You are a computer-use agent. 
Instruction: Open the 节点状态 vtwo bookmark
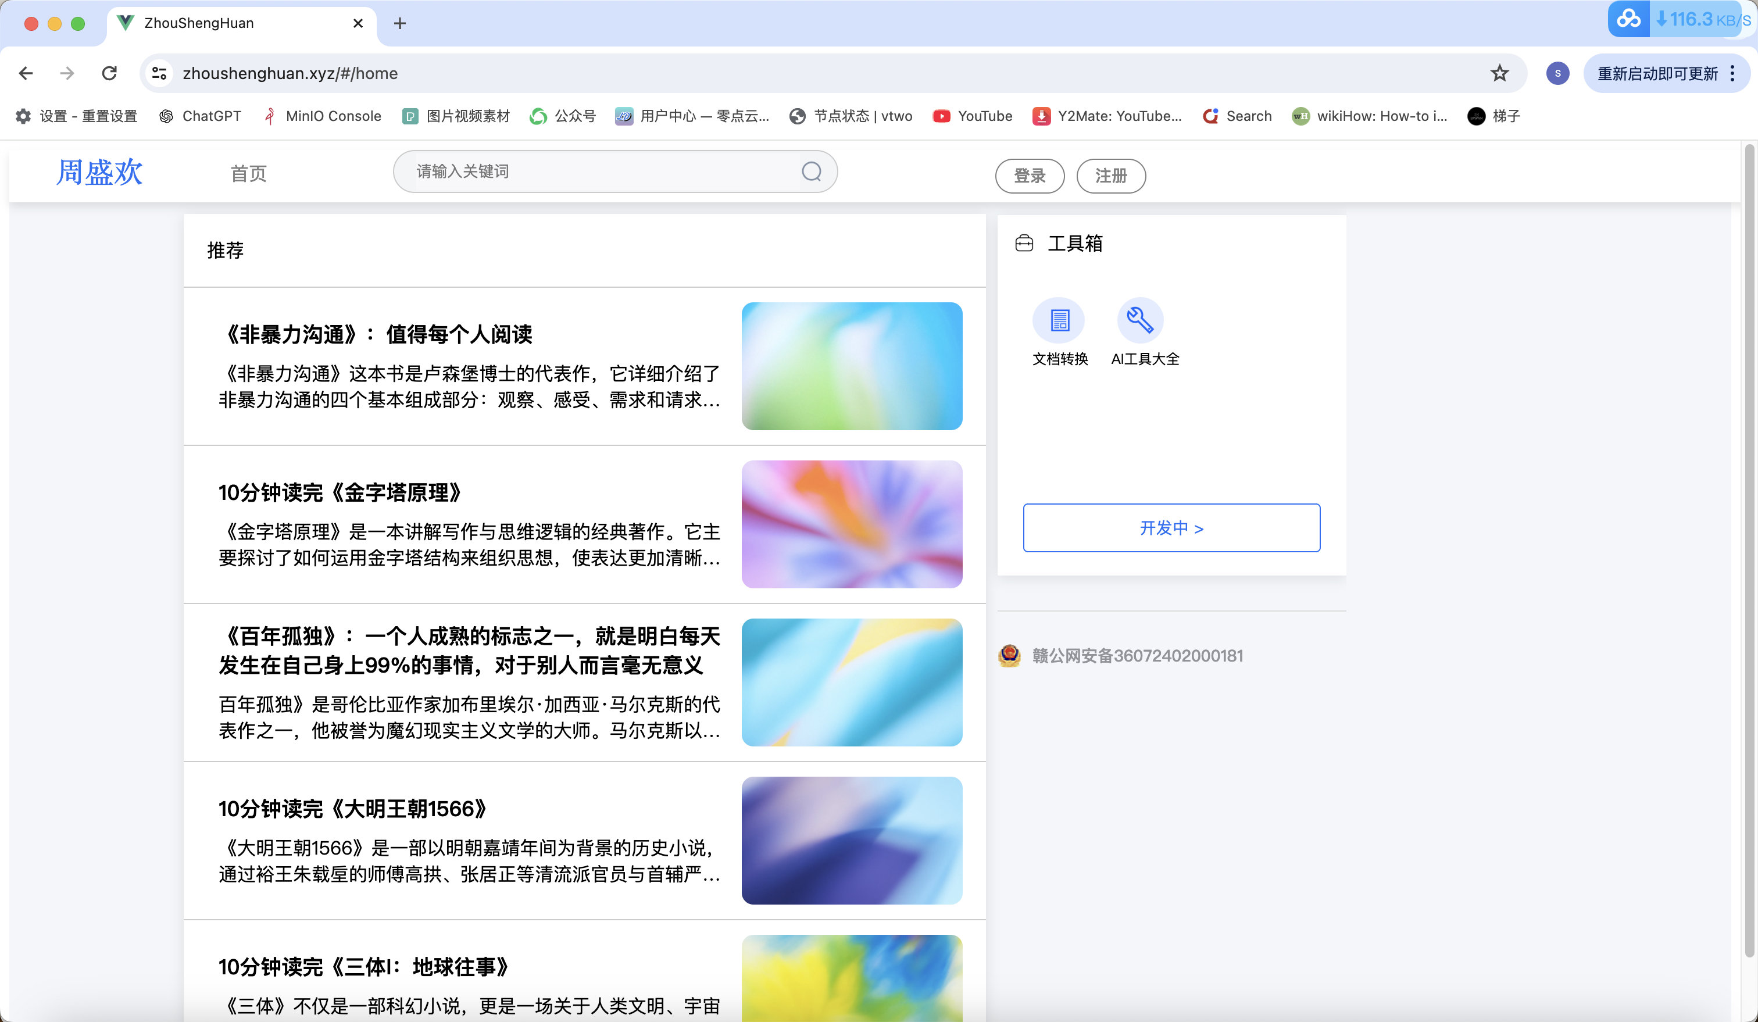point(850,116)
